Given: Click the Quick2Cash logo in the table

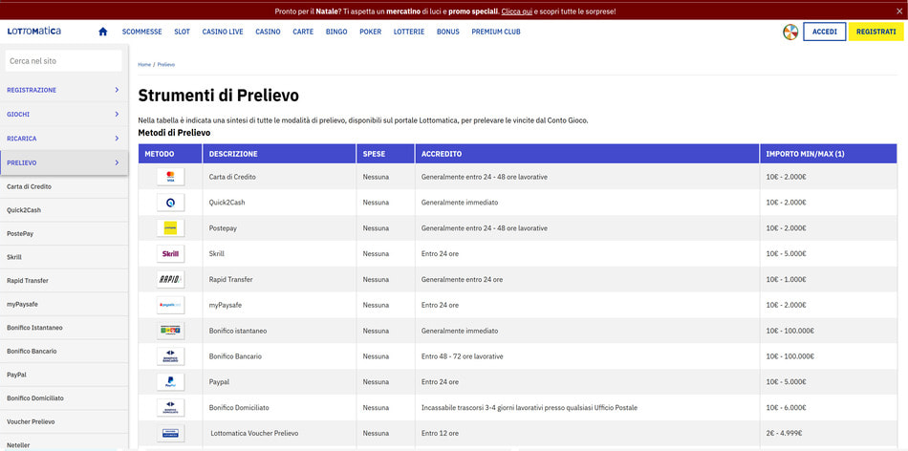Looking at the screenshot, I should pos(170,203).
